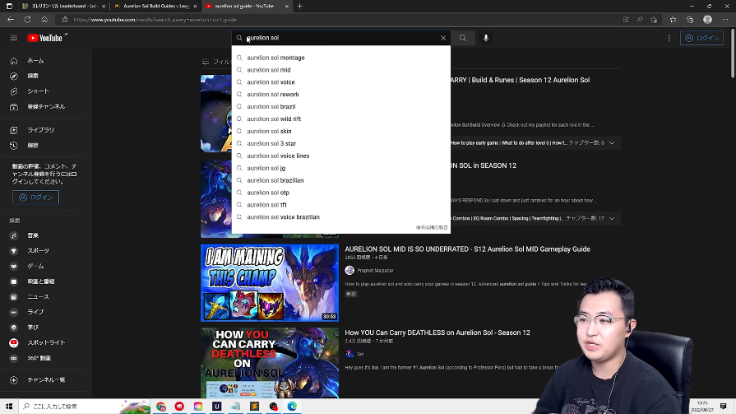736x414 pixels.
Task: Open I AM MAINING THIS CHAMP thumbnail
Action: [x=270, y=283]
